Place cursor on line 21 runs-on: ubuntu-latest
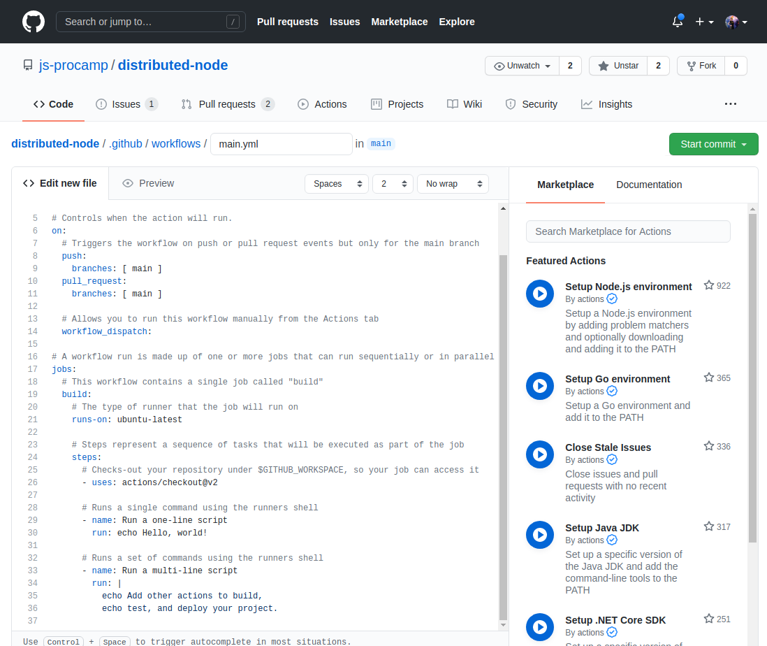 tap(126, 420)
